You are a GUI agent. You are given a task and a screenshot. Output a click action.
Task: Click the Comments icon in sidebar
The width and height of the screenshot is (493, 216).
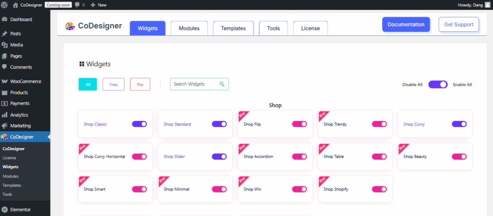(x=4, y=67)
